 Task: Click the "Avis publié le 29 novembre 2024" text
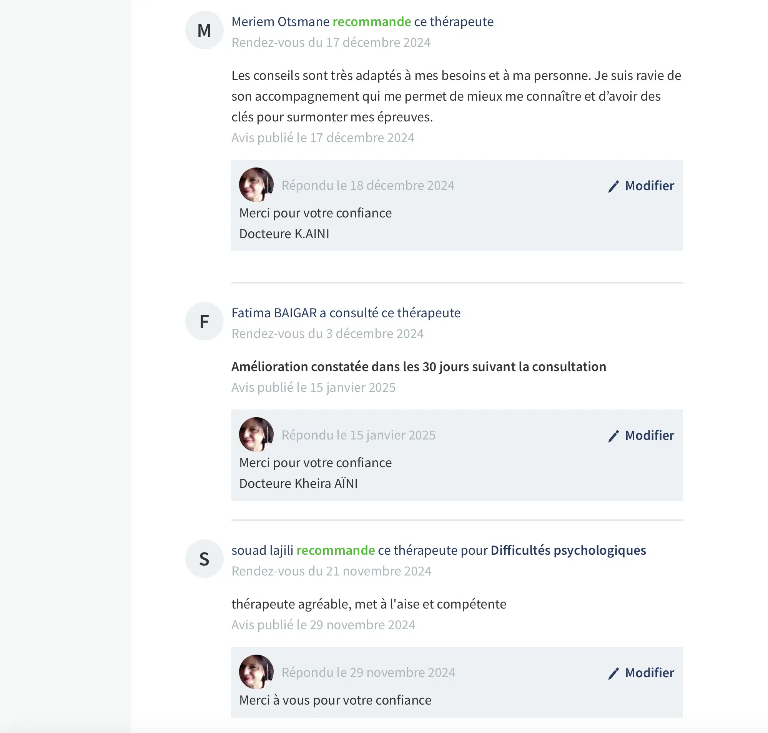point(323,625)
